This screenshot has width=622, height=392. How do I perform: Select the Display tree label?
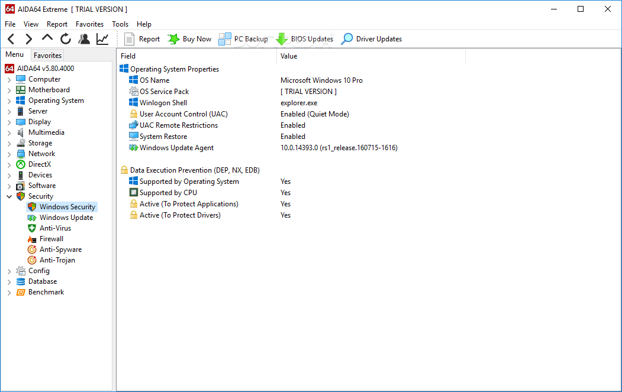(40, 122)
